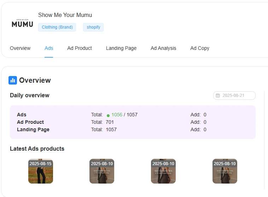Click the green 1056 active ads count
Viewport: 268px width, 197px height.
pos(117,115)
